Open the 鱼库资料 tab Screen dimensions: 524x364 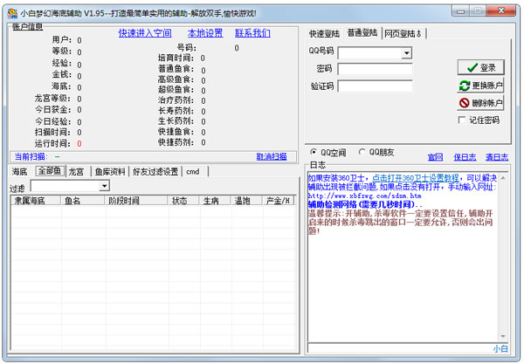click(110, 172)
